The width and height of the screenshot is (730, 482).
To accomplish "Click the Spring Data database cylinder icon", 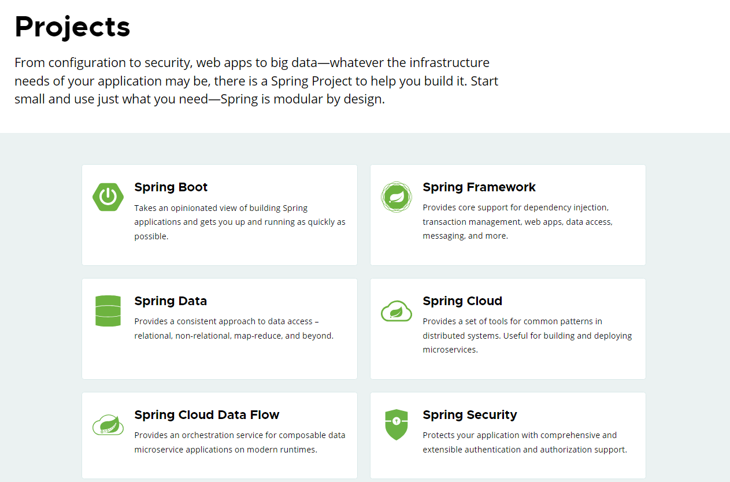I will (108, 311).
